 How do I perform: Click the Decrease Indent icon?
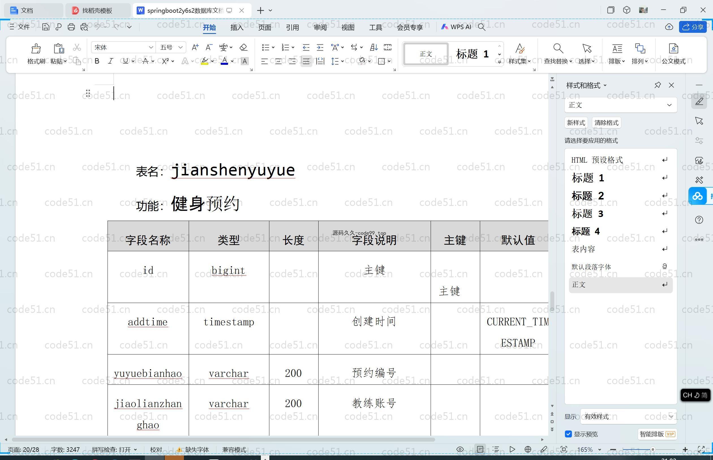point(306,47)
